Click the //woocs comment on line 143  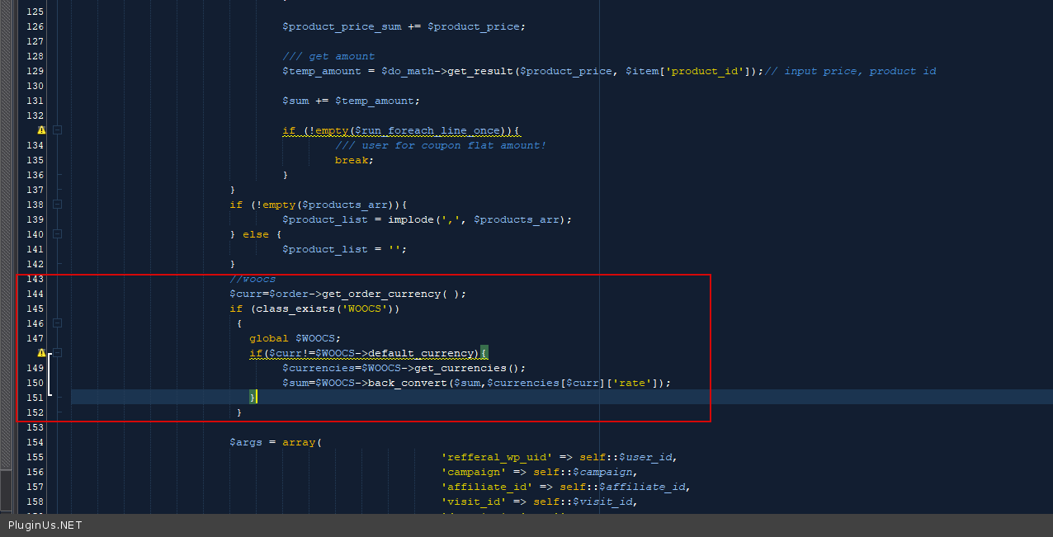[x=253, y=279]
